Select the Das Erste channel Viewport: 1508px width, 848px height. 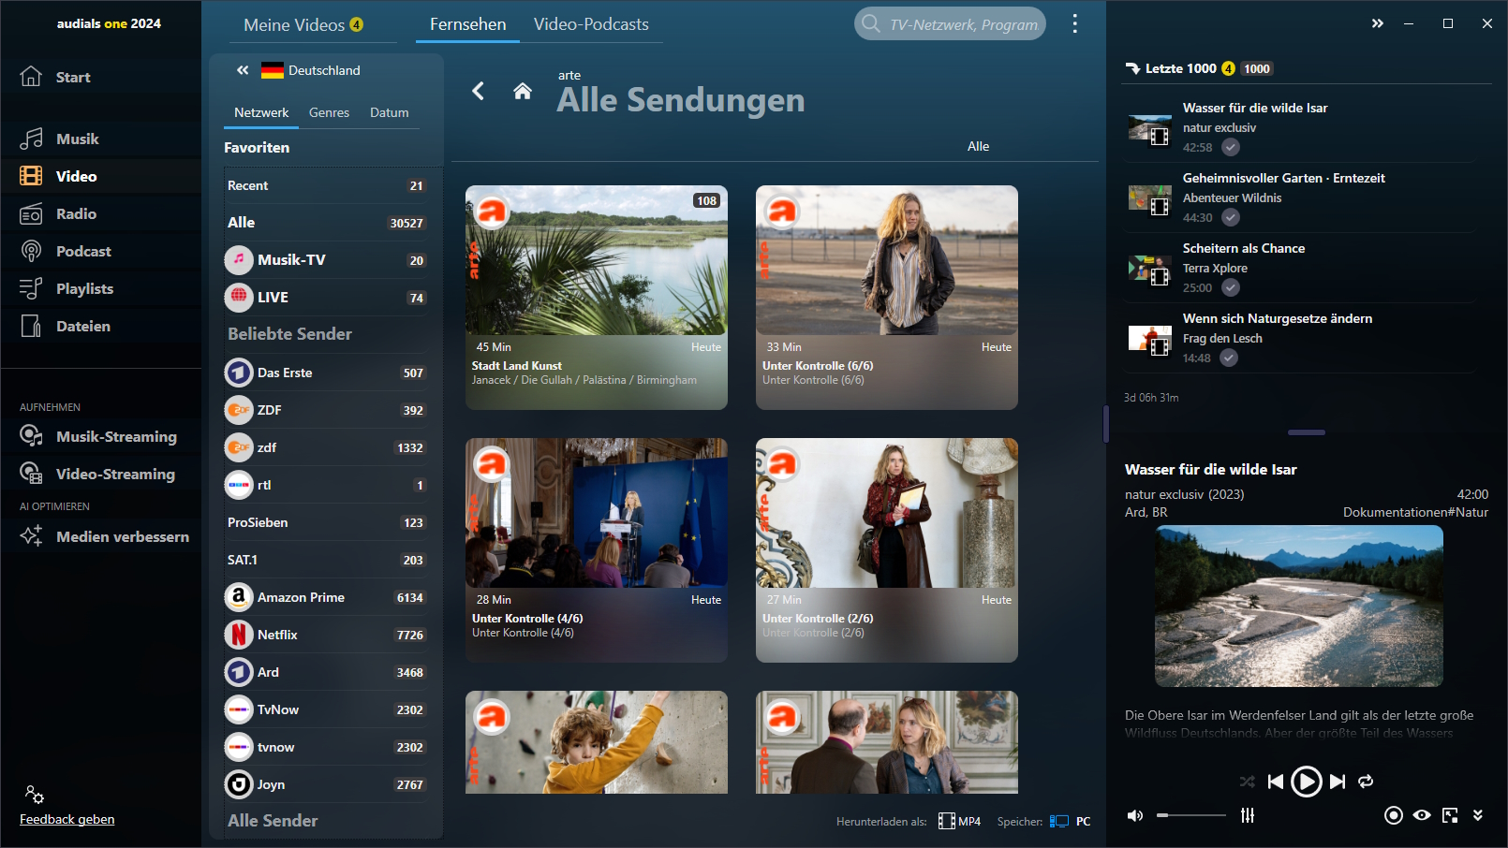325,373
